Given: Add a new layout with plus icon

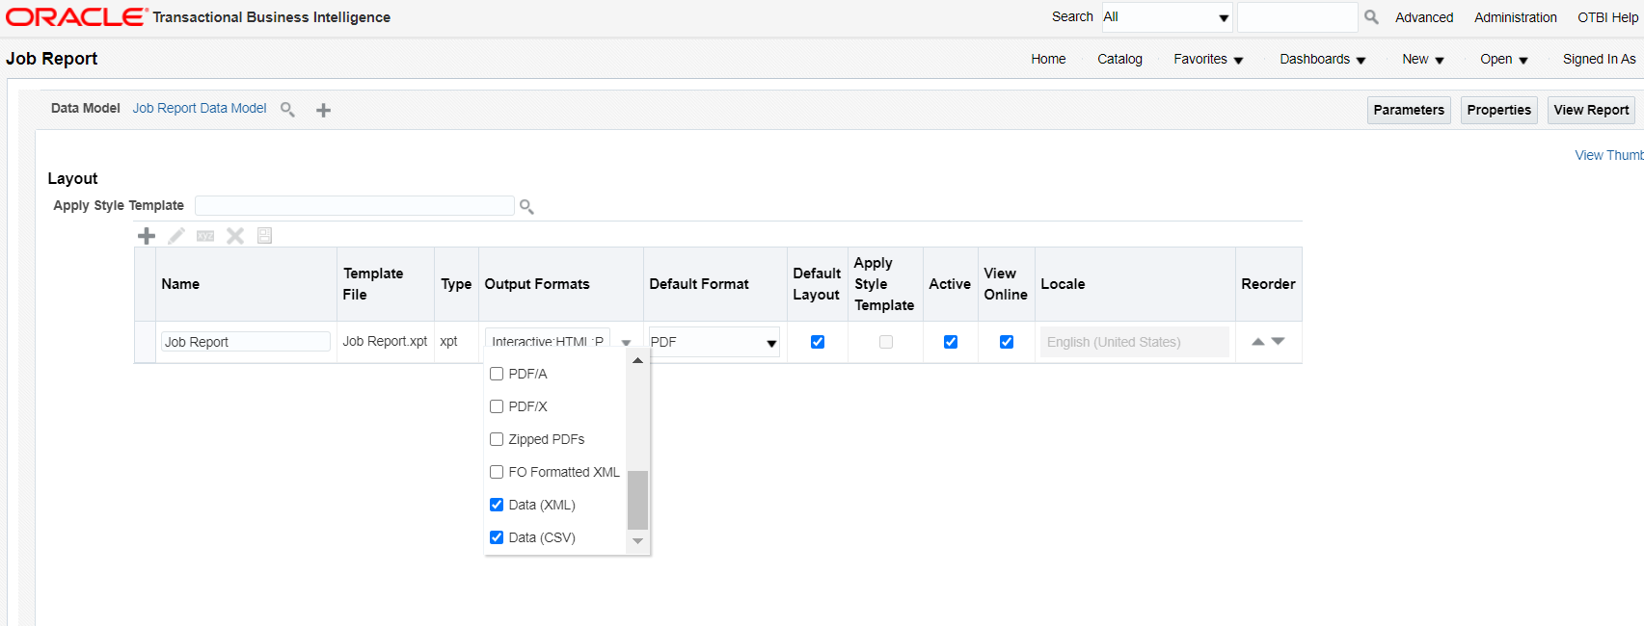Looking at the screenshot, I should tap(147, 236).
